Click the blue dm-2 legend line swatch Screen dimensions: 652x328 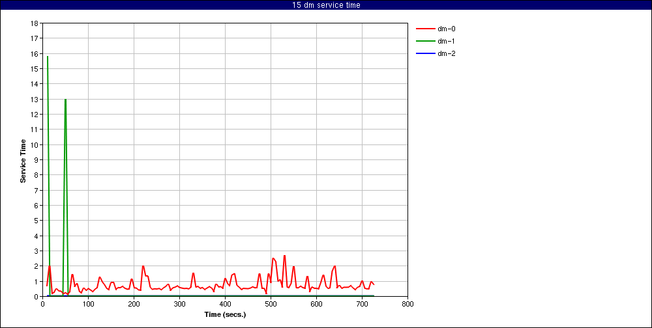click(424, 53)
